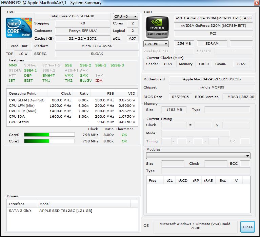Click the Core1 load bar

(x=49, y=141)
